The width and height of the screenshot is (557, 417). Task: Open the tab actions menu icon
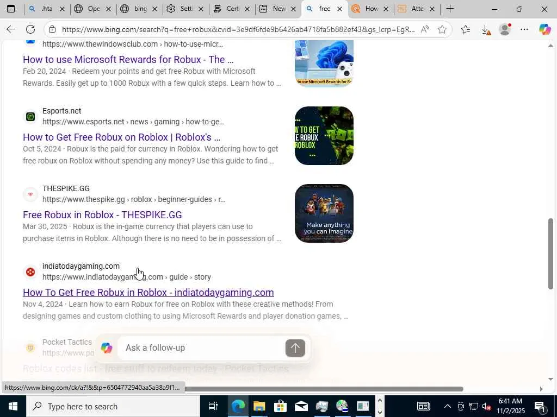(11, 9)
